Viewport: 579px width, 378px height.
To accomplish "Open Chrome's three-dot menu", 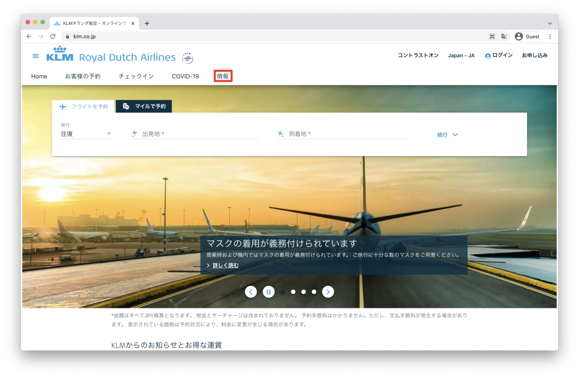I will point(550,36).
